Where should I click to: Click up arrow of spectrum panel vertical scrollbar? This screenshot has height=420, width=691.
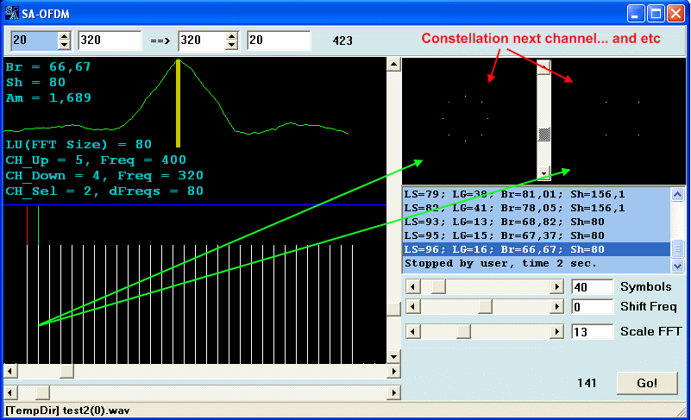coord(393,64)
